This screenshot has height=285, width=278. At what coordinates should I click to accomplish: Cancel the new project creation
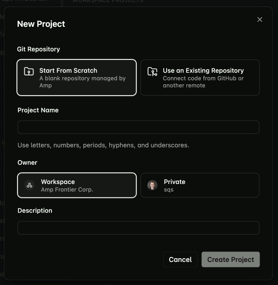pyautogui.click(x=180, y=259)
